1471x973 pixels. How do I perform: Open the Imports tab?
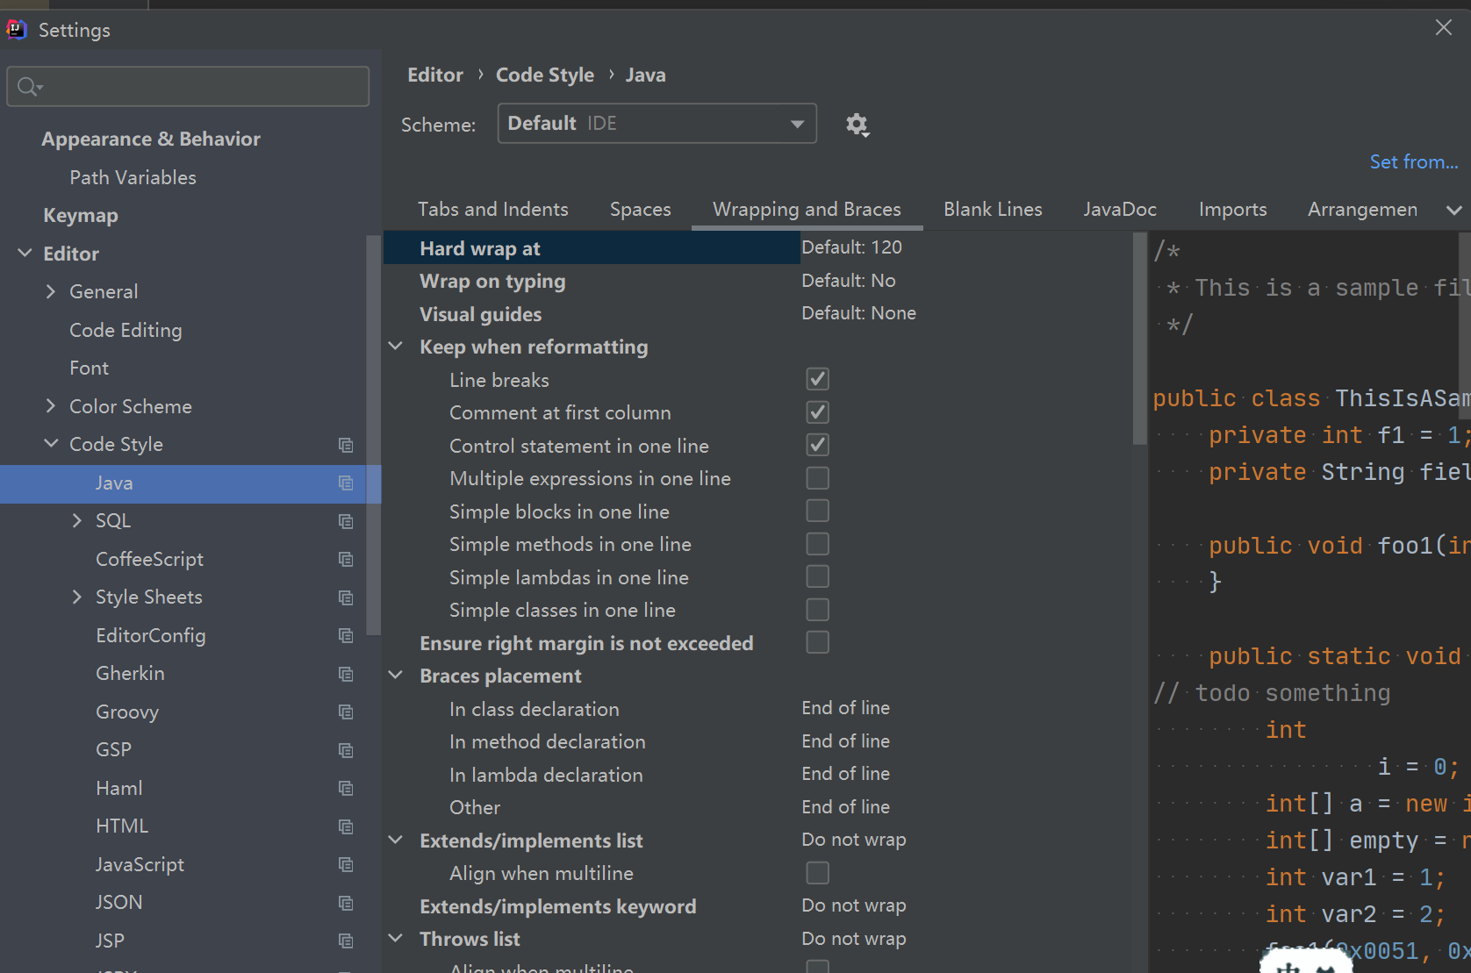[1232, 209]
